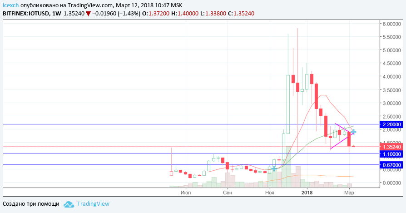This screenshot has height=213, width=406.
Task: Click the Сен time axis label
Action: pyautogui.click(x=228, y=193)
